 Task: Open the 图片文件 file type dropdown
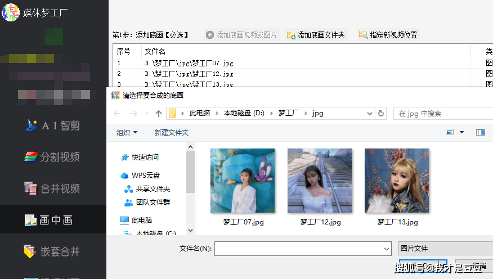click(x=446, y=249)
